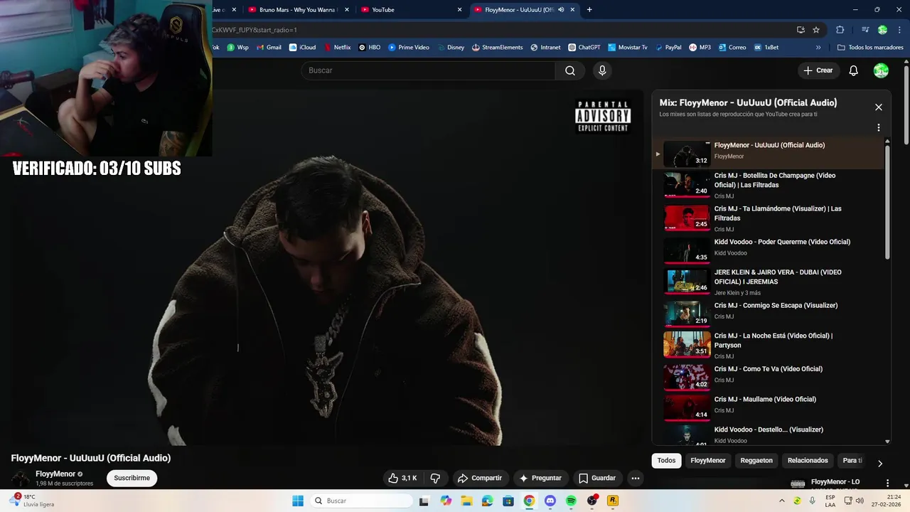The image size is (910, 512).
Task: Open more actions ellipsis under video
Action: tap(636, 478)
